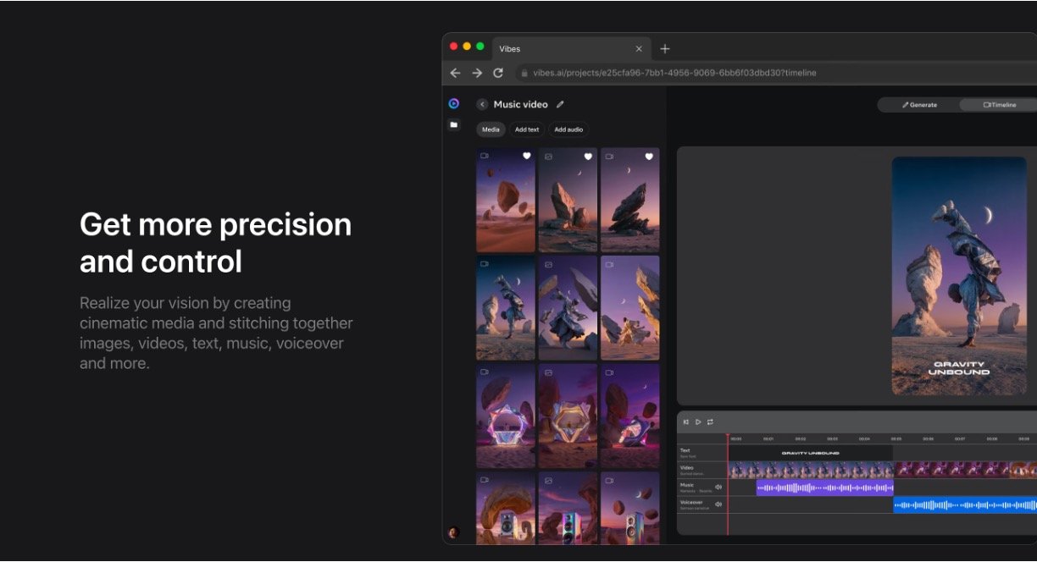Go back using arrow beside Music video

click(482, 105)
